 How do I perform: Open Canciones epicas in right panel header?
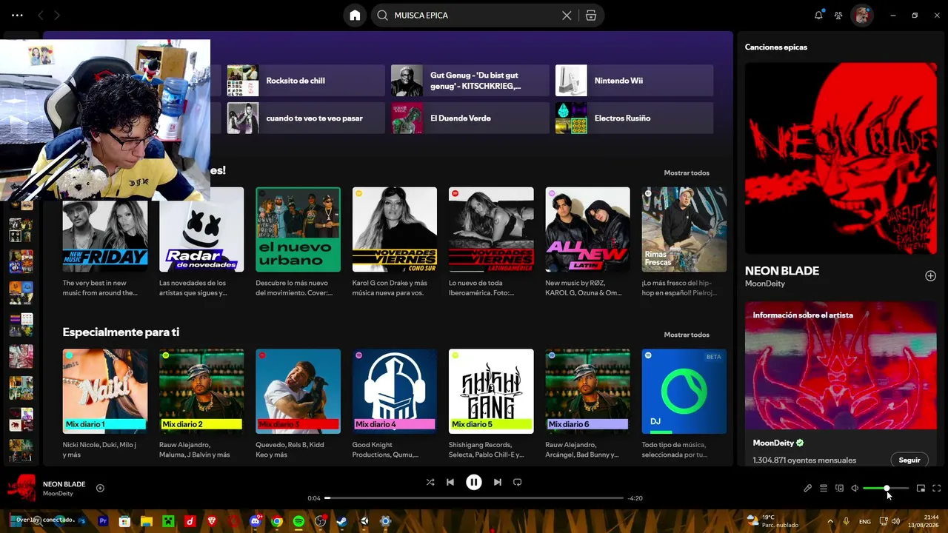[x=776, y=47]
